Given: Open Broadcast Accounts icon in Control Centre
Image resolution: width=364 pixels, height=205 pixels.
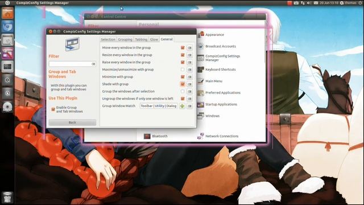Looking at the screenshot, I should [x=201, y=46].
